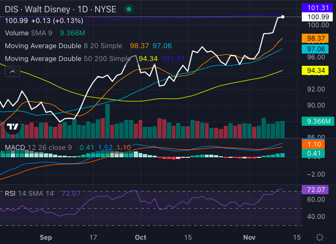
Task: Click the 98.37 orange price label
Action: [x=318, y=39]
